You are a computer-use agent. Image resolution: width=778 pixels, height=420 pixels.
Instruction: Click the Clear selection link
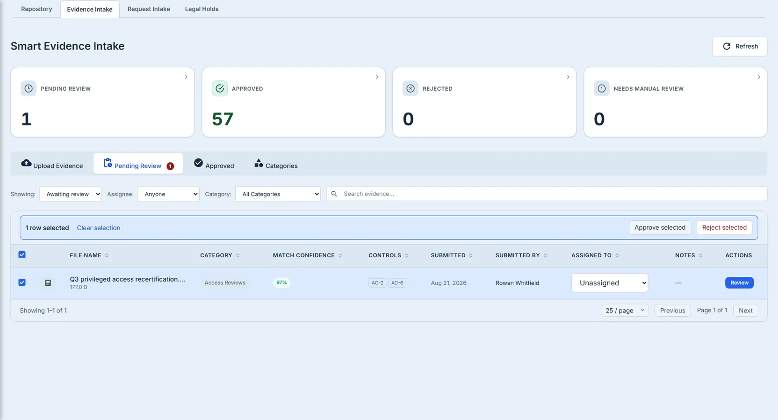[99, 228]
